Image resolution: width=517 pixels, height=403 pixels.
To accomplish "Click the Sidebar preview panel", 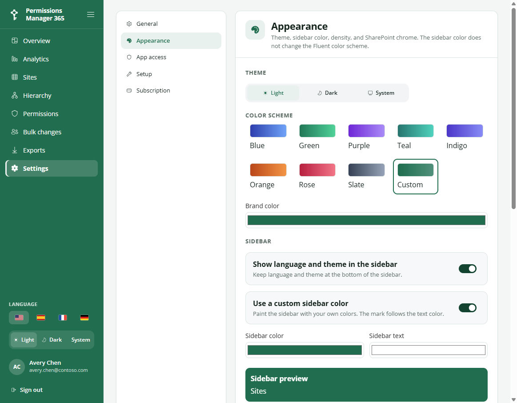I will 366,385.
